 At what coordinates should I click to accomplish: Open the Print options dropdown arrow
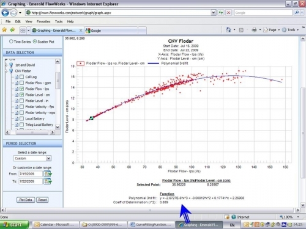click(260, 30)
